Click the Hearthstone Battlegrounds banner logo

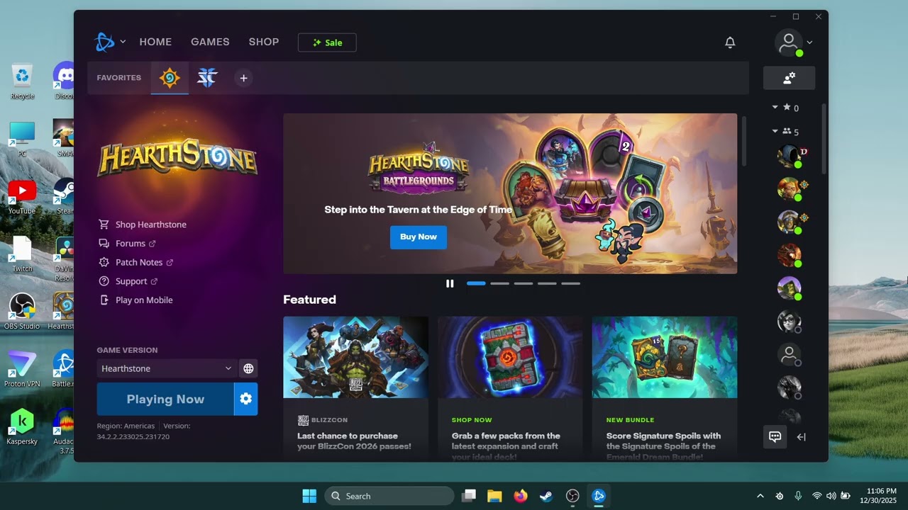[419, 167]
